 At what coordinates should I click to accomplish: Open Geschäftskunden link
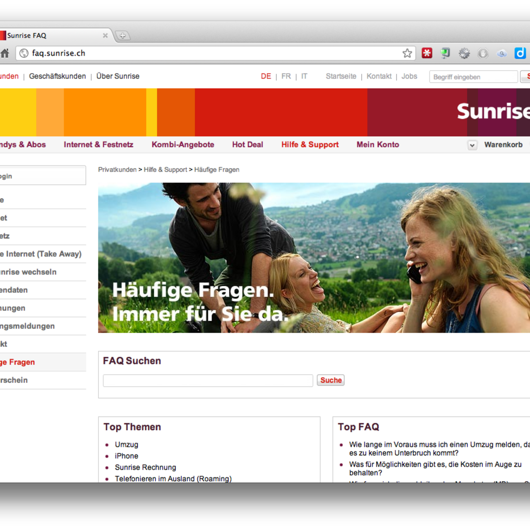(57, 76)
